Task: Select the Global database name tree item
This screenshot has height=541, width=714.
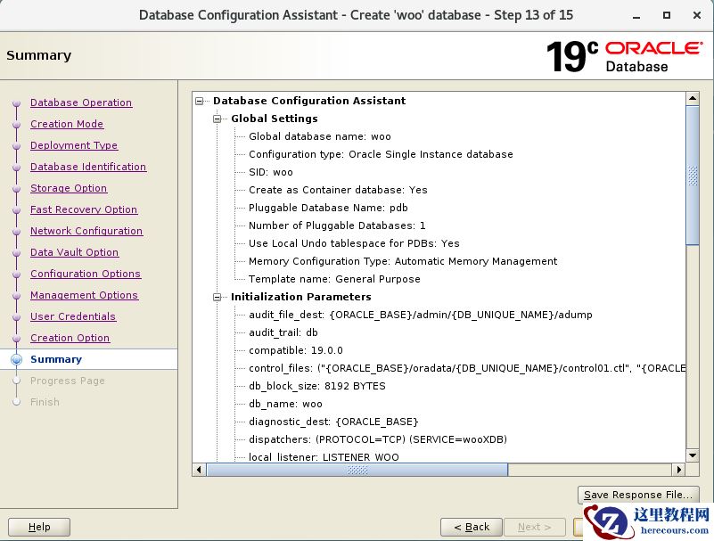Action: 319,136
